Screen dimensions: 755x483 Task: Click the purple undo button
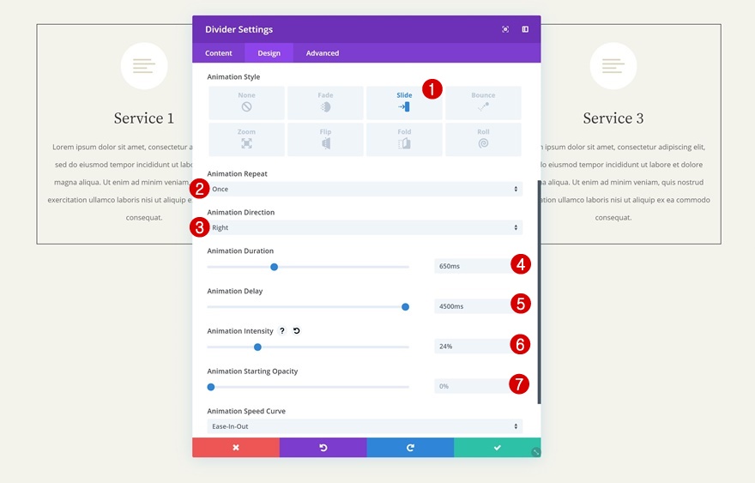tap(323, 447)
